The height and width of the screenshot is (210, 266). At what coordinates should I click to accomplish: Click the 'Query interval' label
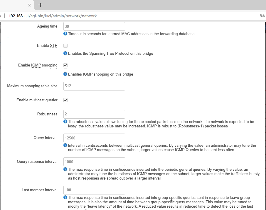[x=46, y=138]
